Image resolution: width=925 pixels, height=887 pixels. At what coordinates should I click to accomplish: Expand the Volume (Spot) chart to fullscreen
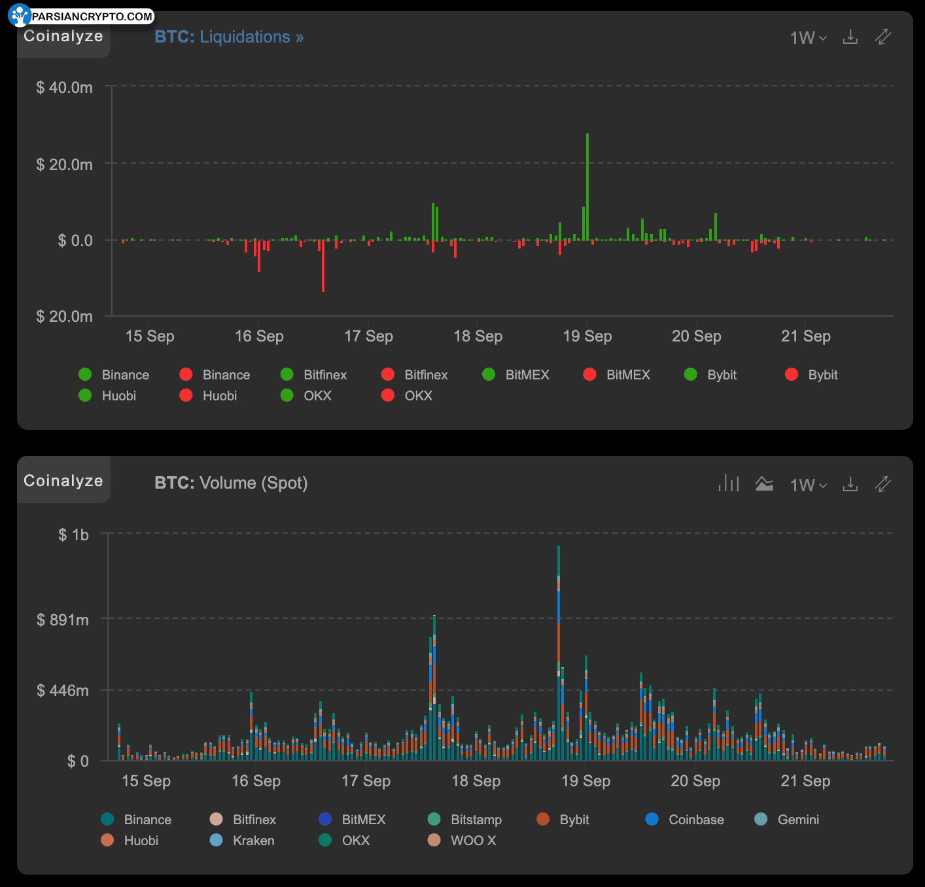point(883,484)
